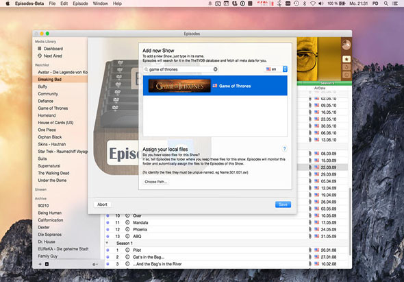Click the Choose Path... button
Viewport: 404px width, 282px height.
[x=156, y=182]
